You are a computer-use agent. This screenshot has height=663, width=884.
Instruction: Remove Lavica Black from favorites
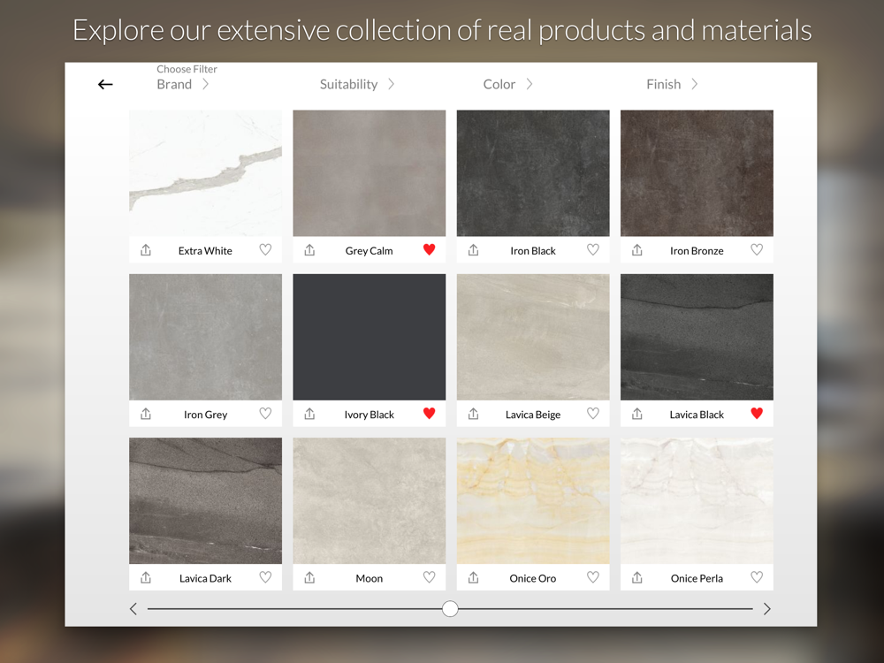[x=757, y=413]
